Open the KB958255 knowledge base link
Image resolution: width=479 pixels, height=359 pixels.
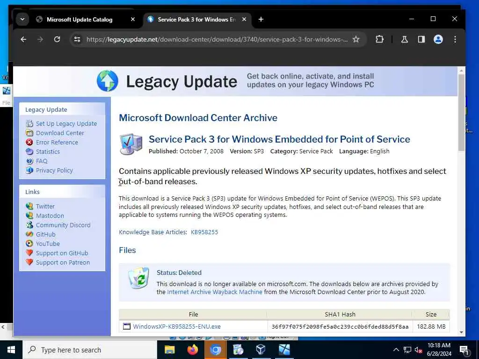tap(204, 232)
